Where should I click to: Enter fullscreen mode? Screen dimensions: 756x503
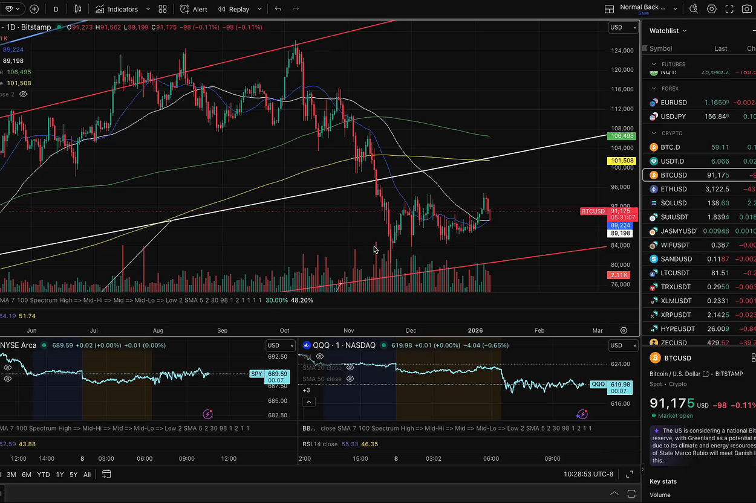pos(730,9)
